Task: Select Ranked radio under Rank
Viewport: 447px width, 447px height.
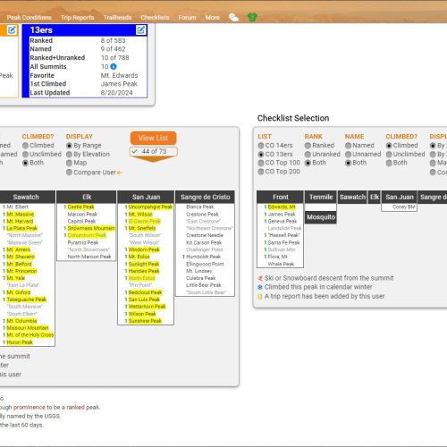Action: [x=308, y=146]
